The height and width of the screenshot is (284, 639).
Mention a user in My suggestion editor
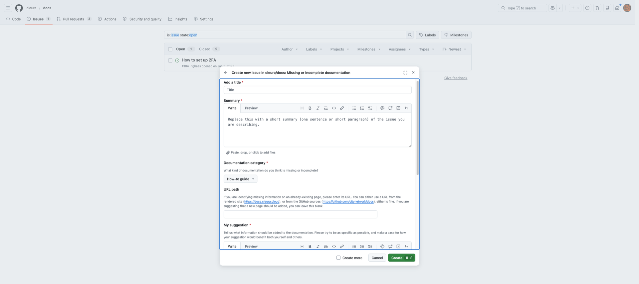point(382,246)
